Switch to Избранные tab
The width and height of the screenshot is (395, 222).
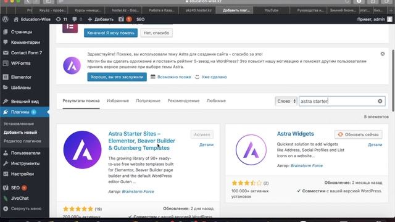pos(118,101)
